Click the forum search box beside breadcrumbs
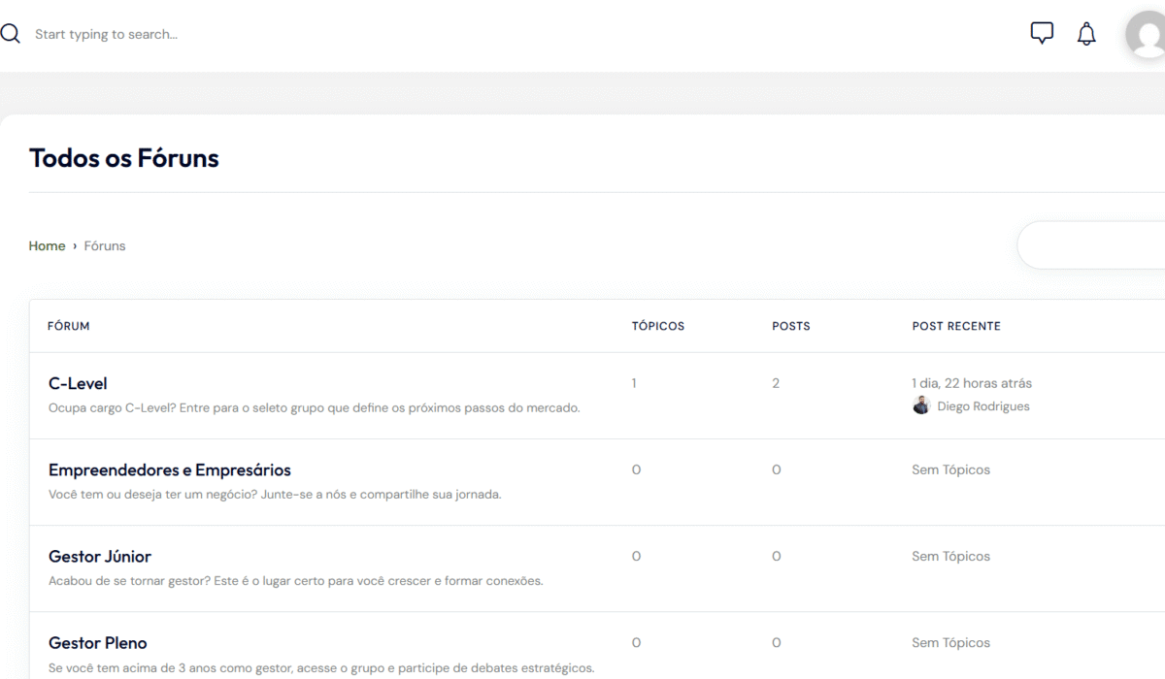The width and height of the screenshot is (1165, 679). point(1092,245)
